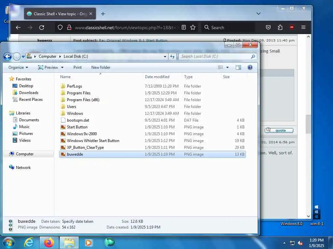Screen dimensions: 333x249
Task: Click the uBlock Origin extension icon
Action: (292, 27)
